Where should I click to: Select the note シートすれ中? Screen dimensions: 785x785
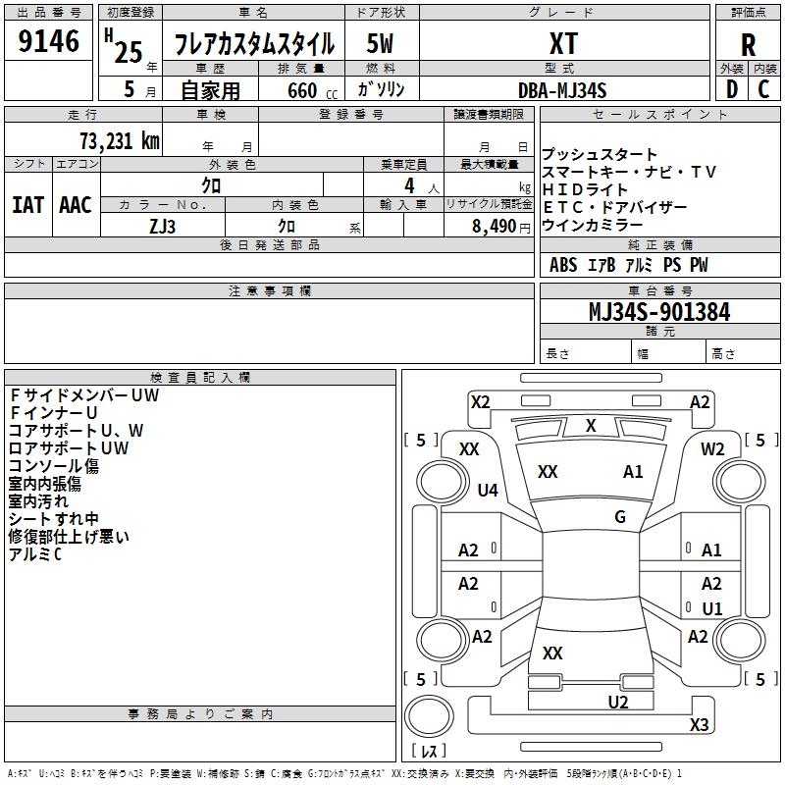pyautogui.click(x=53, y=519)
